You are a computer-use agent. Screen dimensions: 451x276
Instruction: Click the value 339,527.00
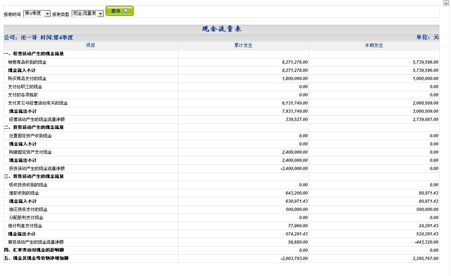pos(297,120)
